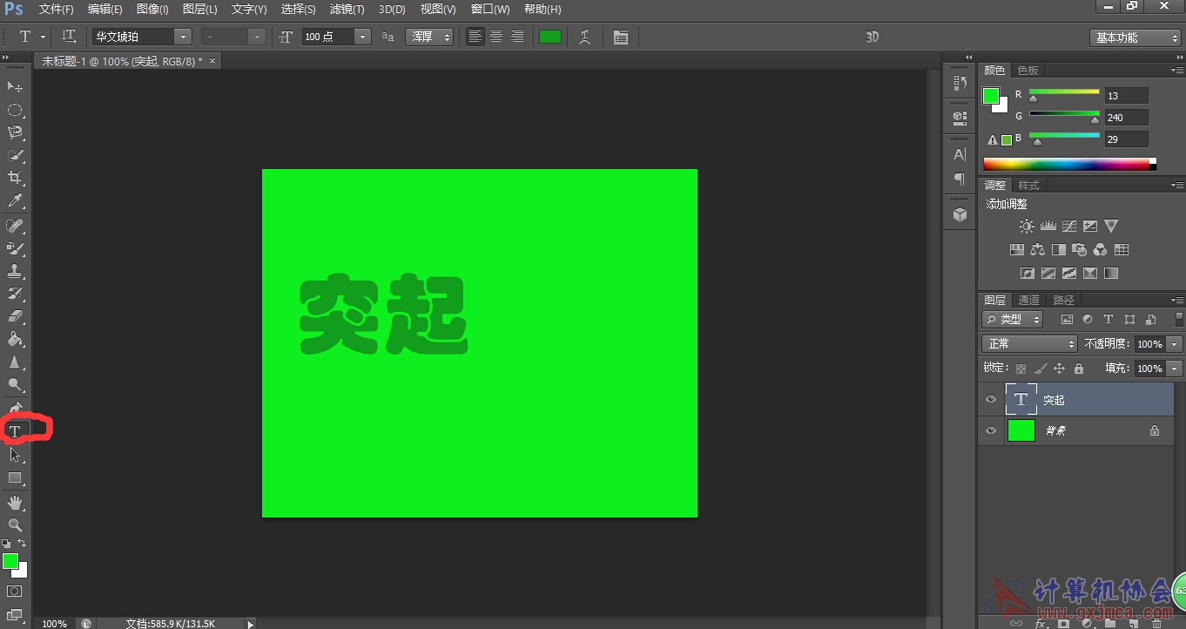This screenshot has width=1186, height=629.
Task: Add a Levels adjustment
Action: [x=1048, y=226]
